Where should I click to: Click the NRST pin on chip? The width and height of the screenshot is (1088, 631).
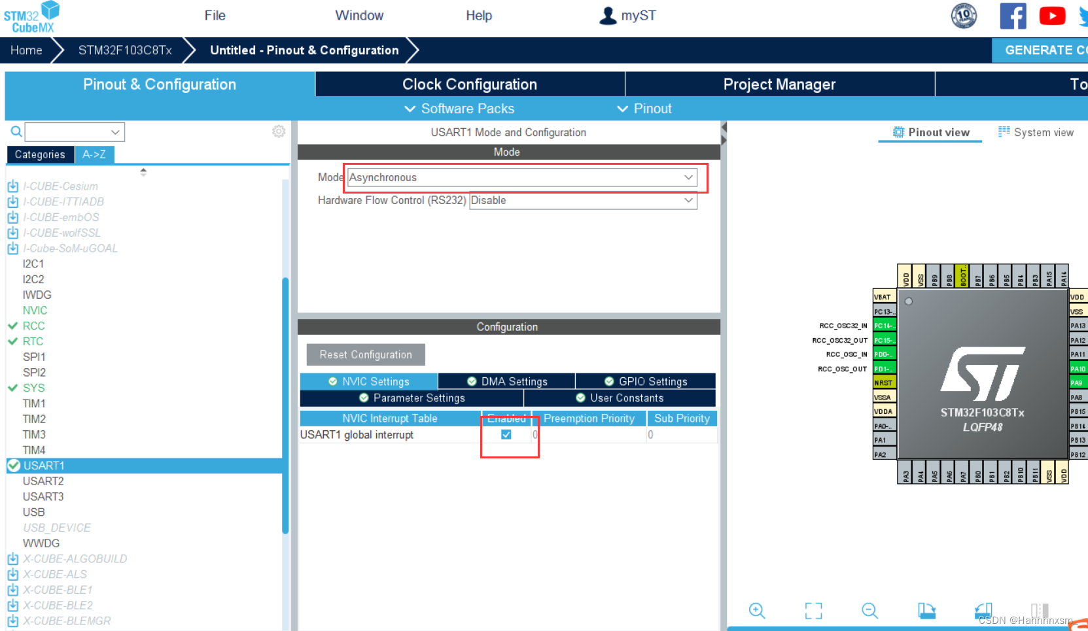coord(884,383)
